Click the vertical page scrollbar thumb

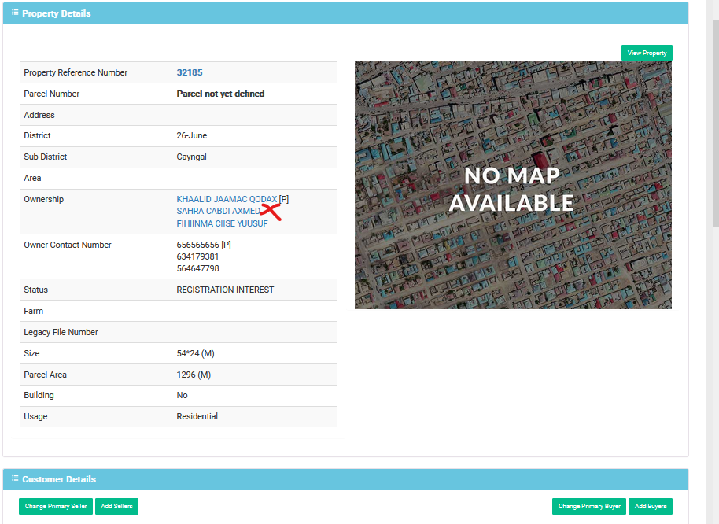(x=716, y=123)
